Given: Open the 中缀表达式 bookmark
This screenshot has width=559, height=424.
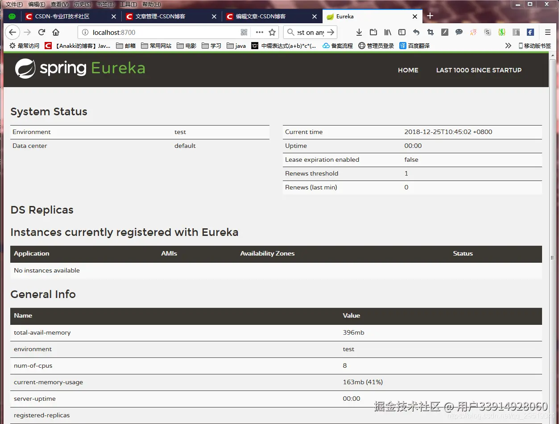Looking at the screenshot, I should (284, 46).
